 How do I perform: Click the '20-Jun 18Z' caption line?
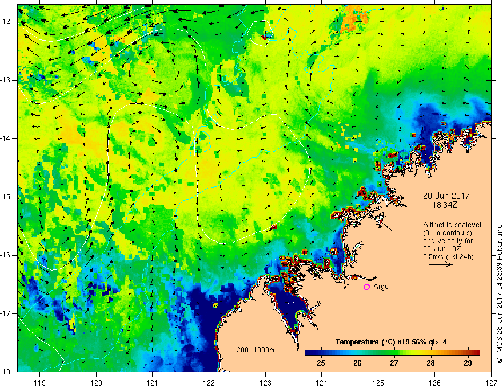tap(442, 249)
